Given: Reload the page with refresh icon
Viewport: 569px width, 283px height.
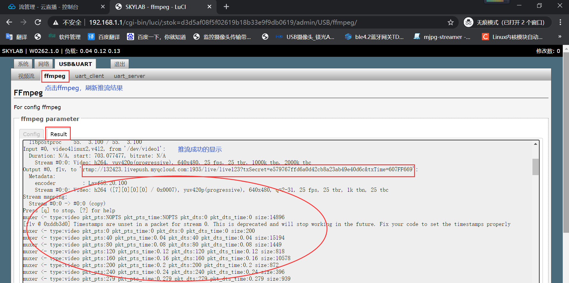Looking at the screenshot, I should [38, 22].
